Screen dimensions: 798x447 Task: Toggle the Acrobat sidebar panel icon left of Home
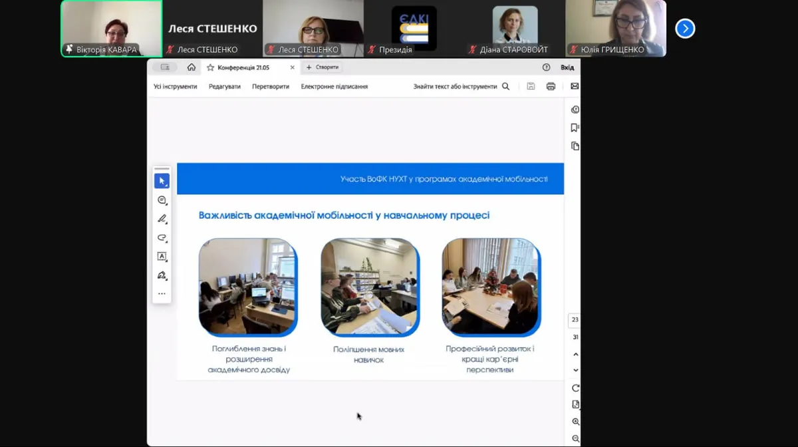[165, 67]
